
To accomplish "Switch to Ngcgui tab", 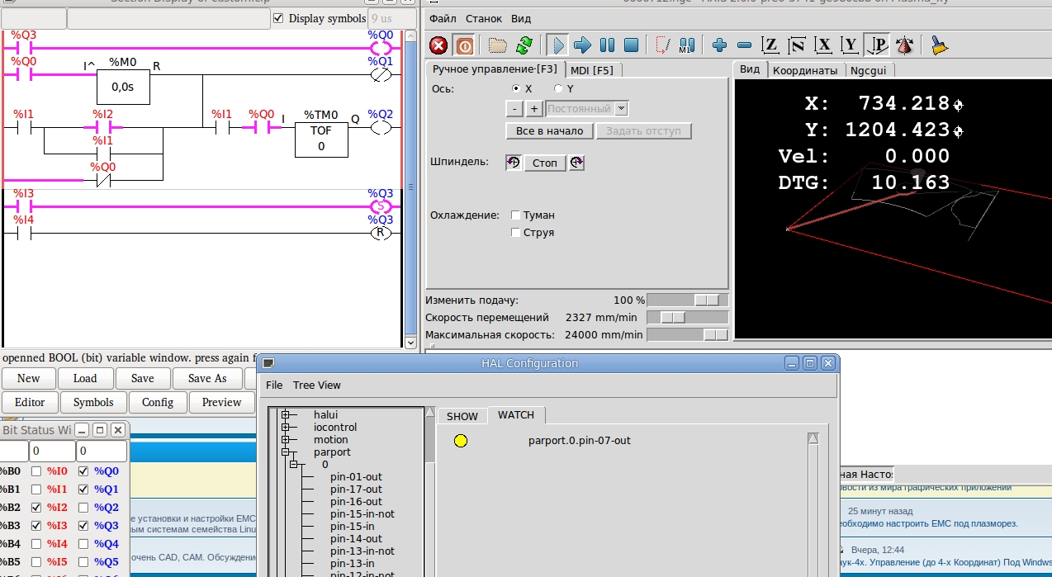I will (868, 70).
